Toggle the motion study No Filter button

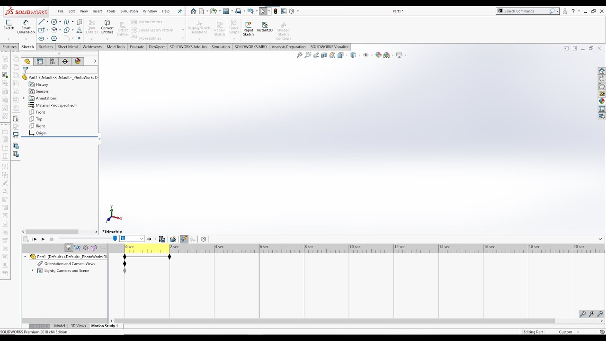[x=69, y=247]
